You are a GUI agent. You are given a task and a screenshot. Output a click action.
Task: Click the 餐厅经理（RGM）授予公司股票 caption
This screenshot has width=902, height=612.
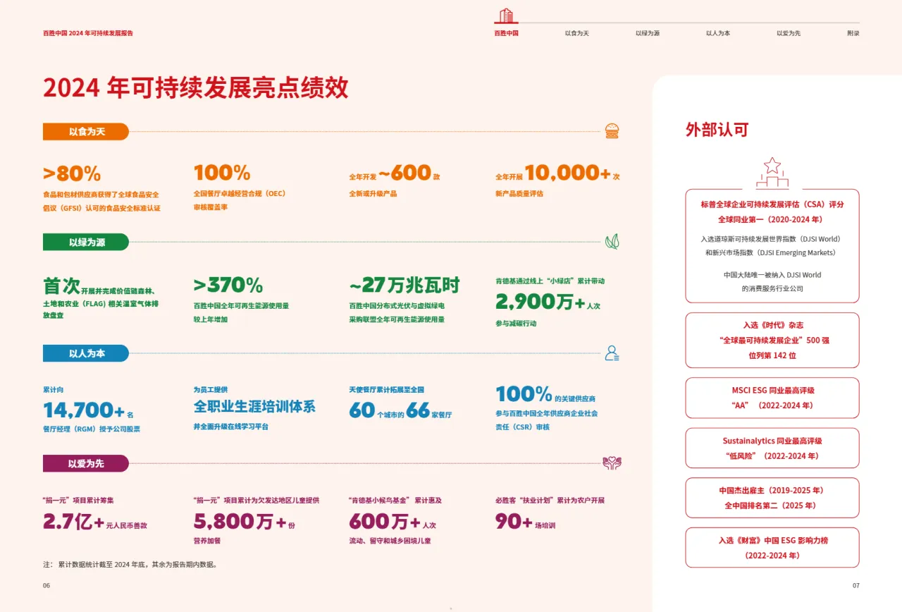click(92, 429)
